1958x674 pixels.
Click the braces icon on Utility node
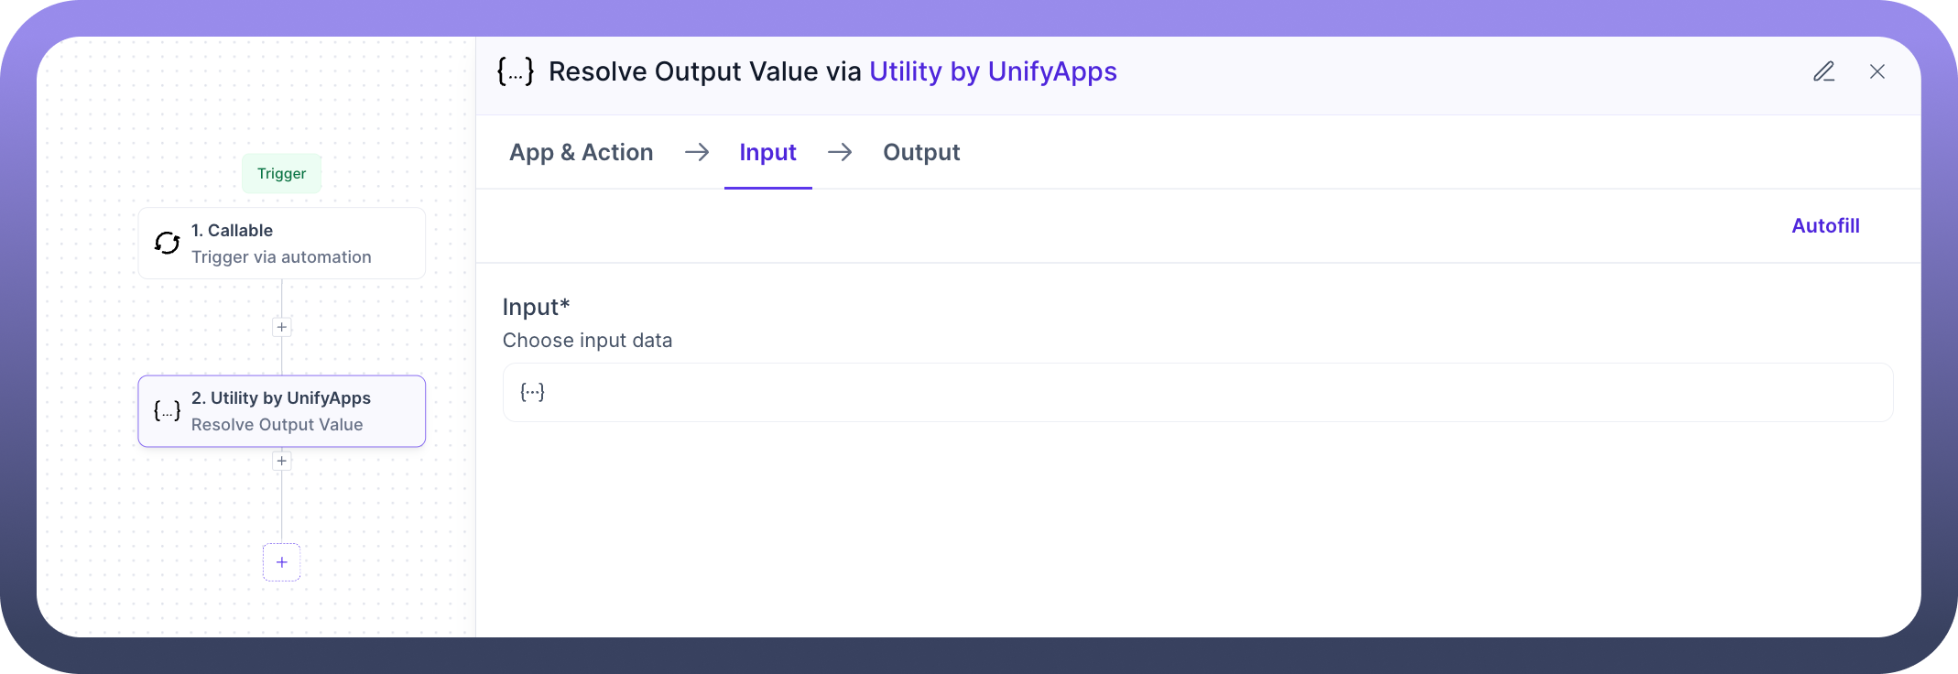pos(167,411)
